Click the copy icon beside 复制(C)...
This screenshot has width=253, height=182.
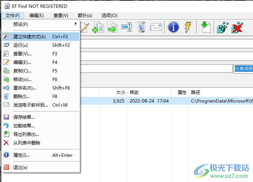[6, 71]
